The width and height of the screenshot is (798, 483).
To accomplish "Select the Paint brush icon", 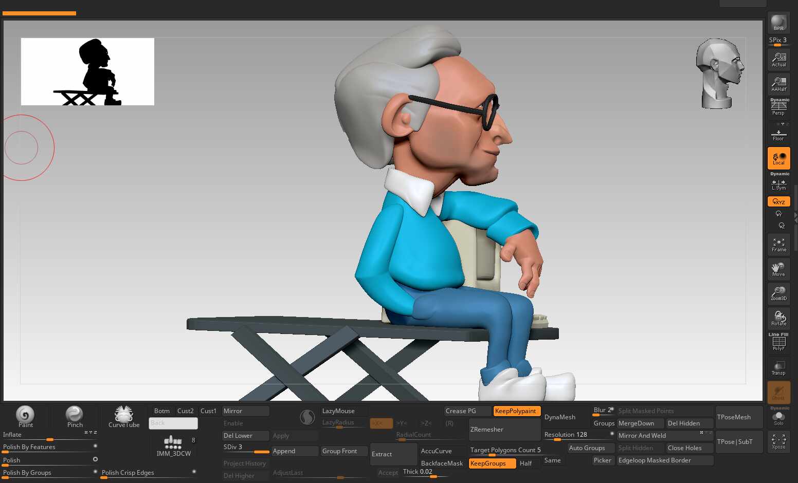I will [25, 416].
